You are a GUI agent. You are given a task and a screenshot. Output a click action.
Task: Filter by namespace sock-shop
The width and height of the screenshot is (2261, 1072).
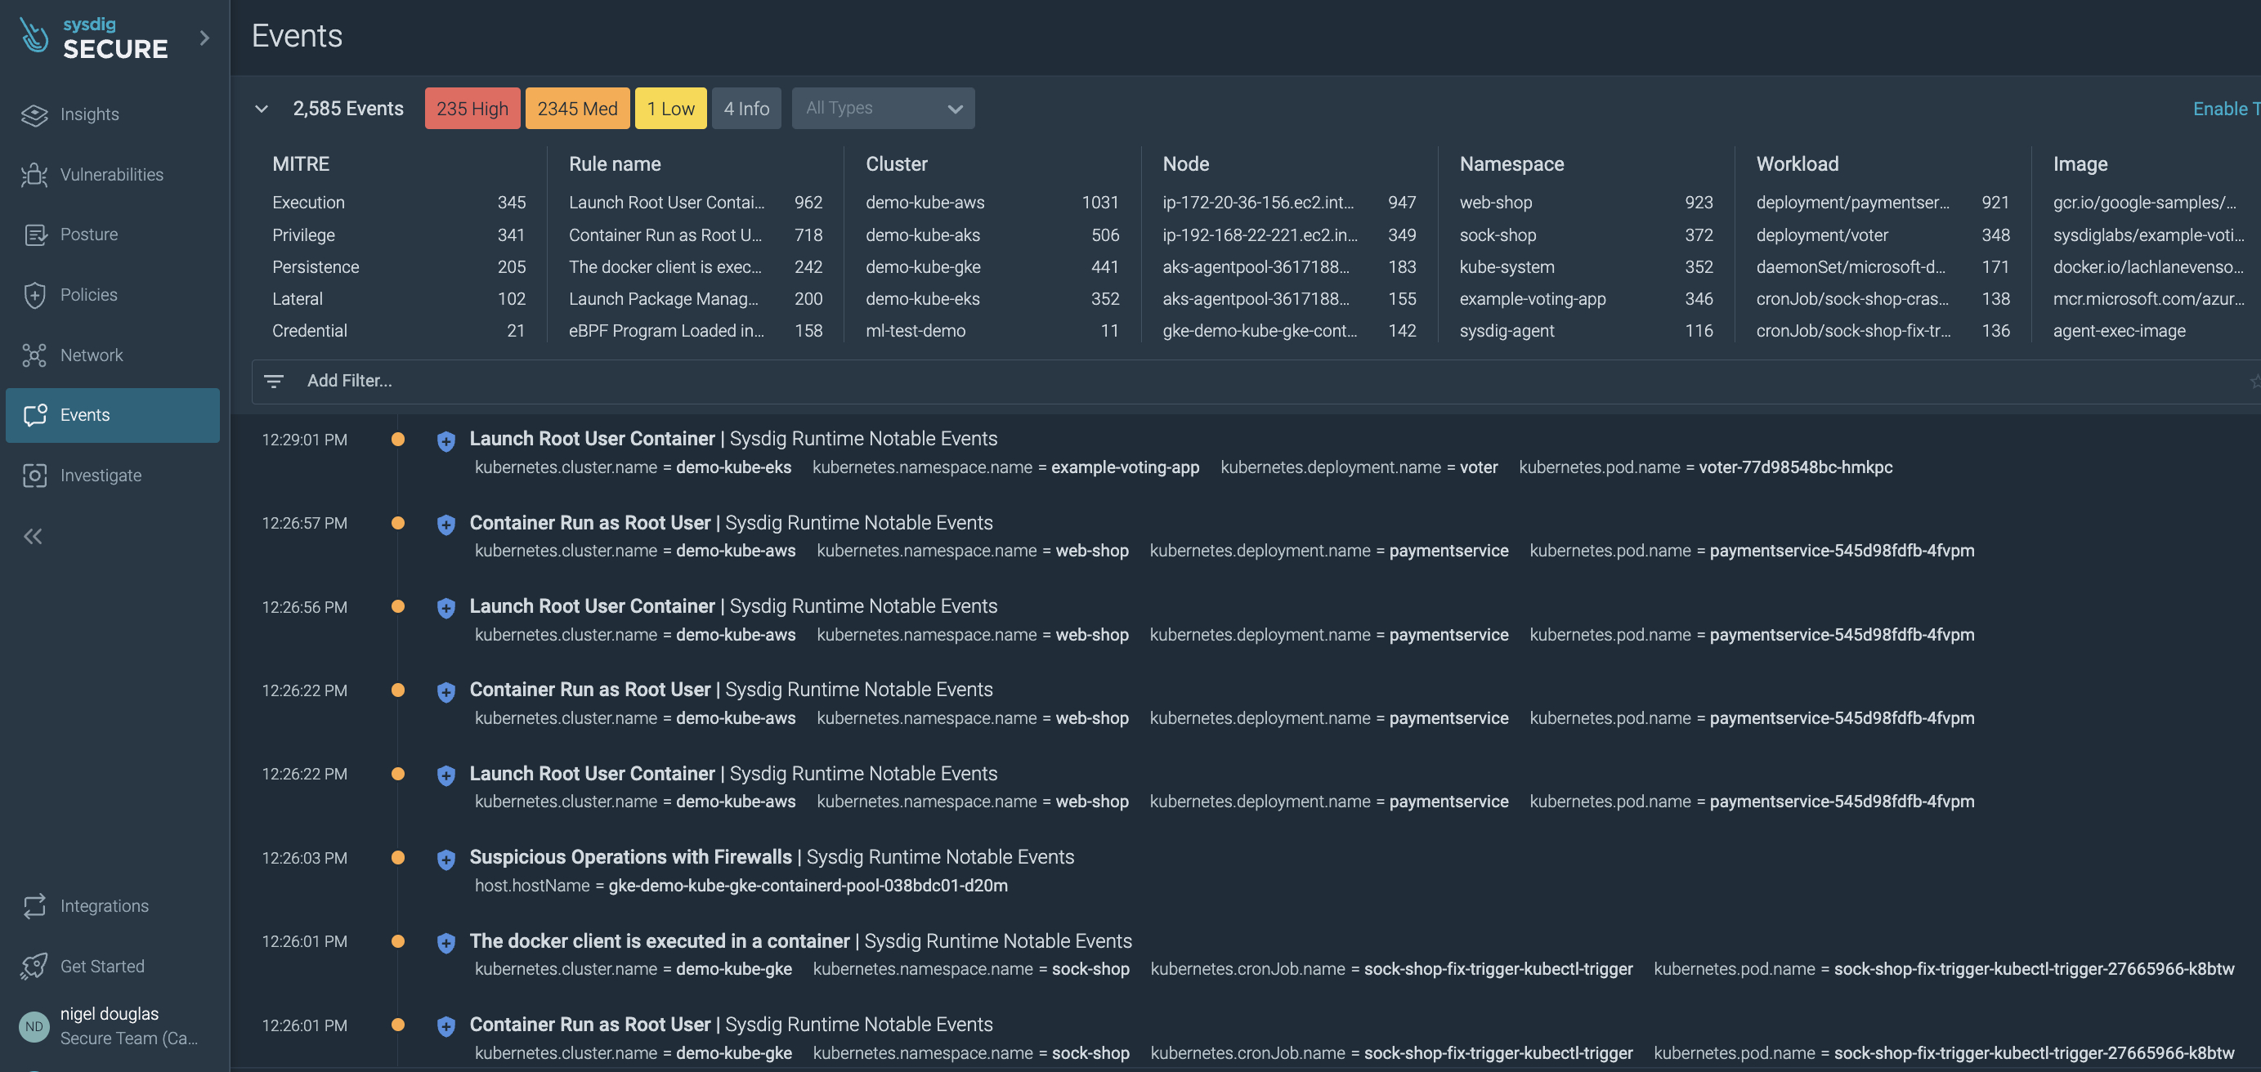1586,235
